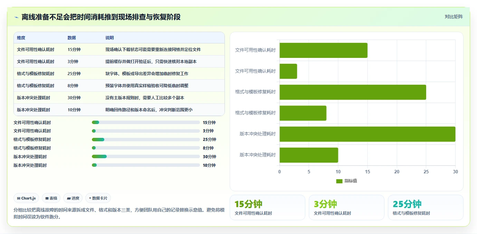Click the table cell 8分钟
477x234 pixels.
(x=73, y=86)
